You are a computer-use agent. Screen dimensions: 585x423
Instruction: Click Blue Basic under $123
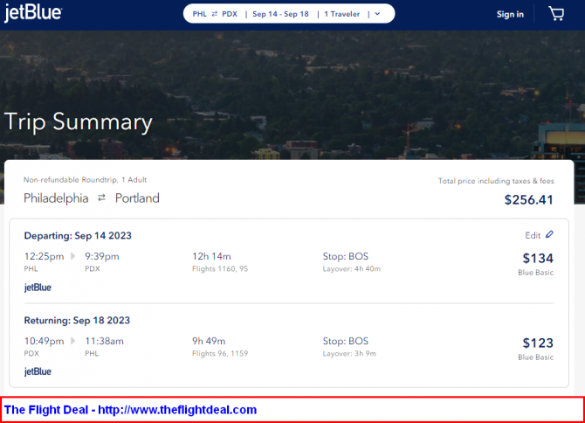tap(535, 357)
